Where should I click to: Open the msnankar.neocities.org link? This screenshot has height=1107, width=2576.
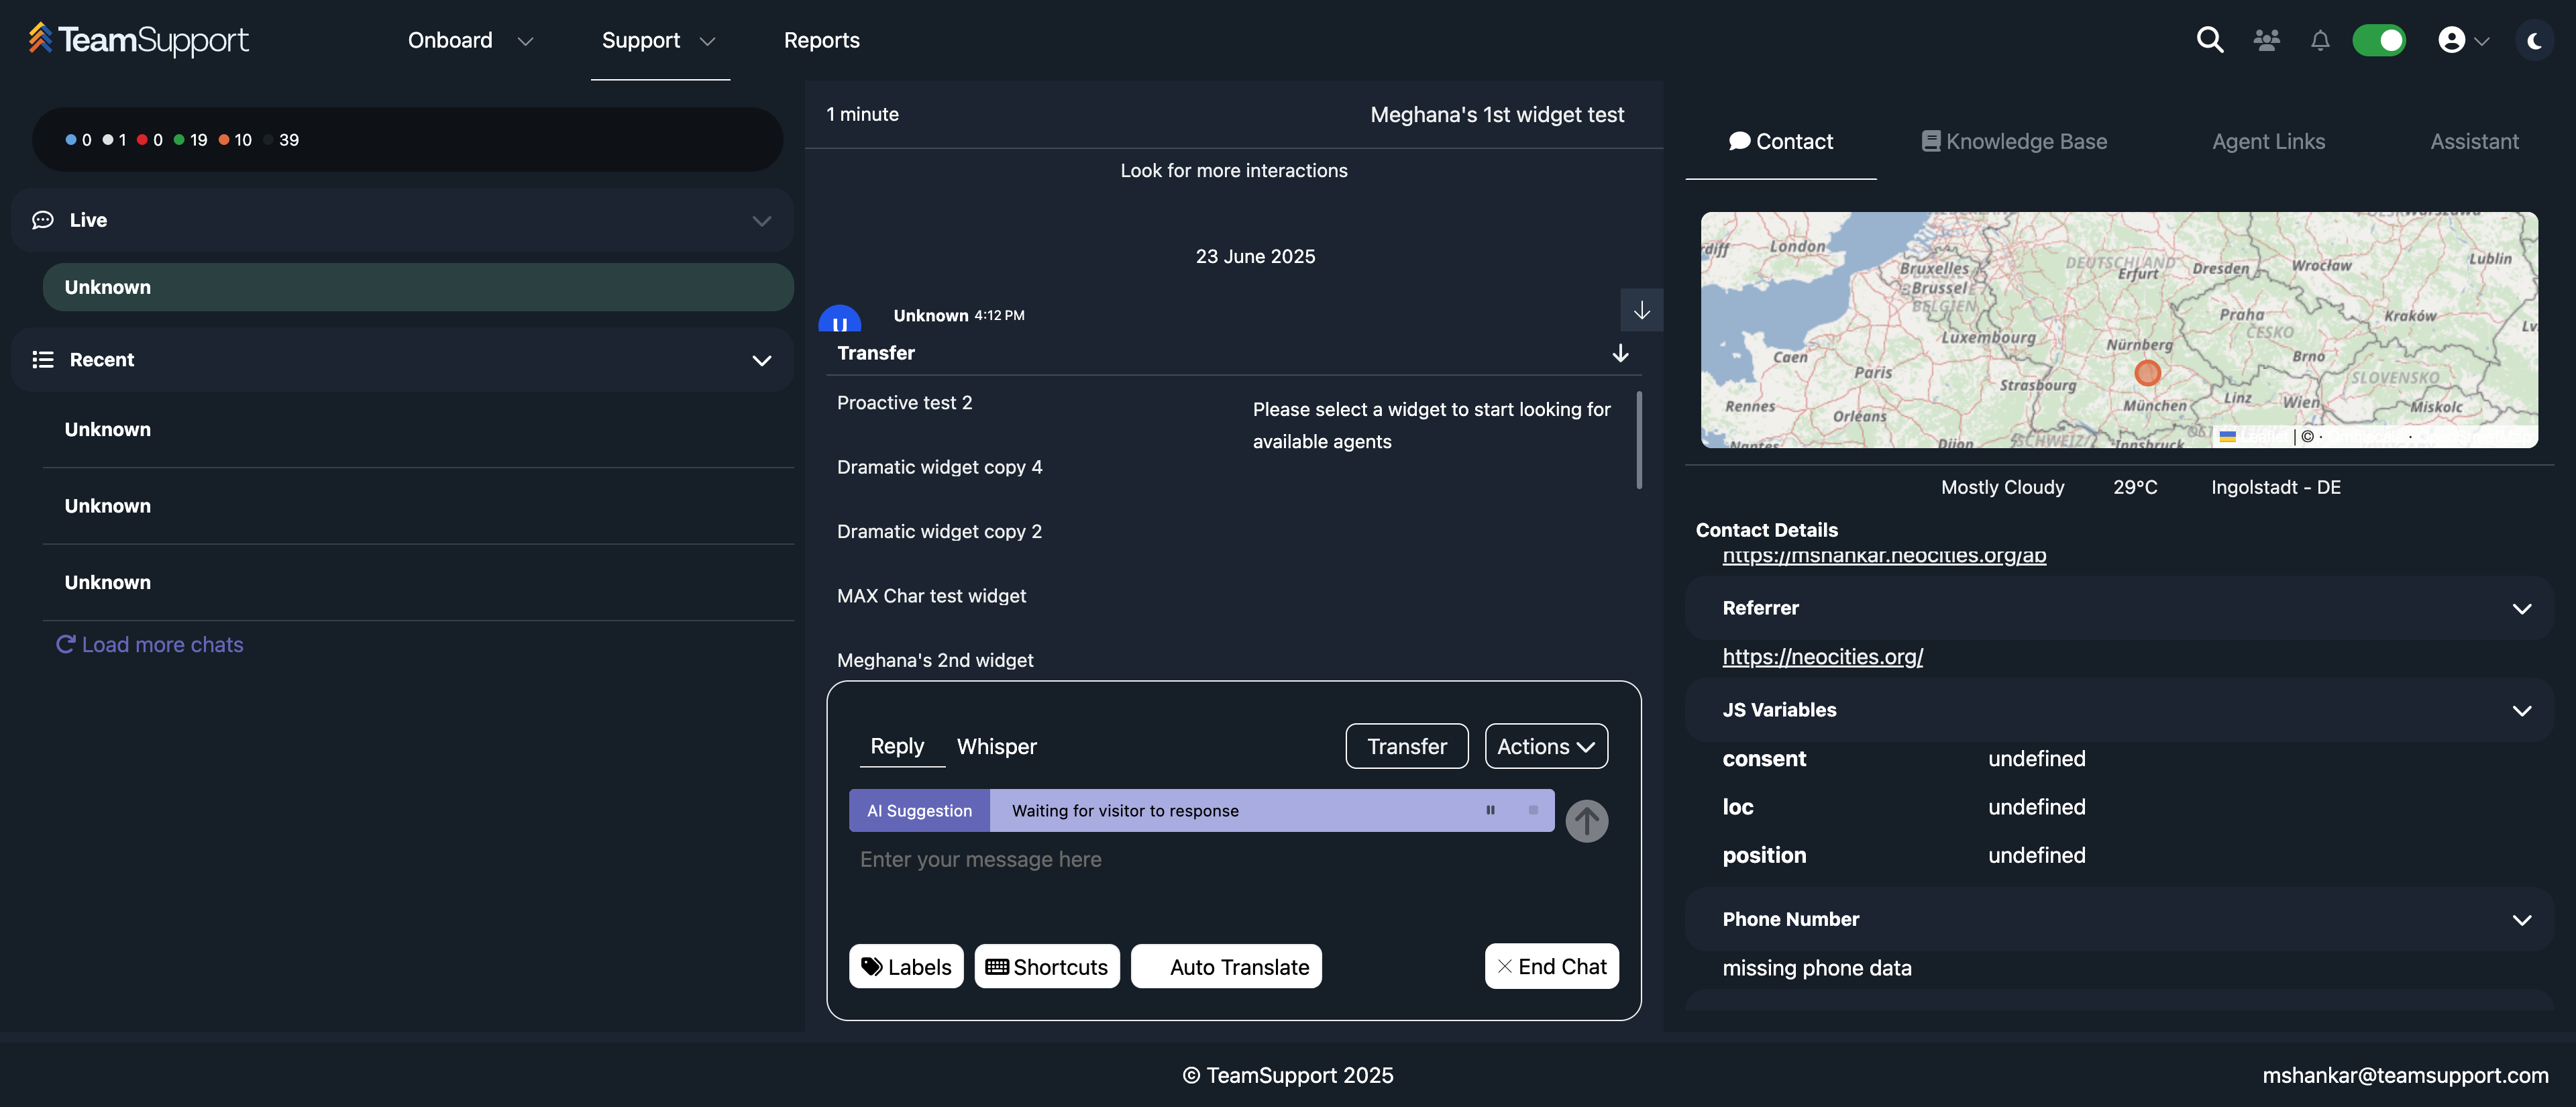[1884, 556]
